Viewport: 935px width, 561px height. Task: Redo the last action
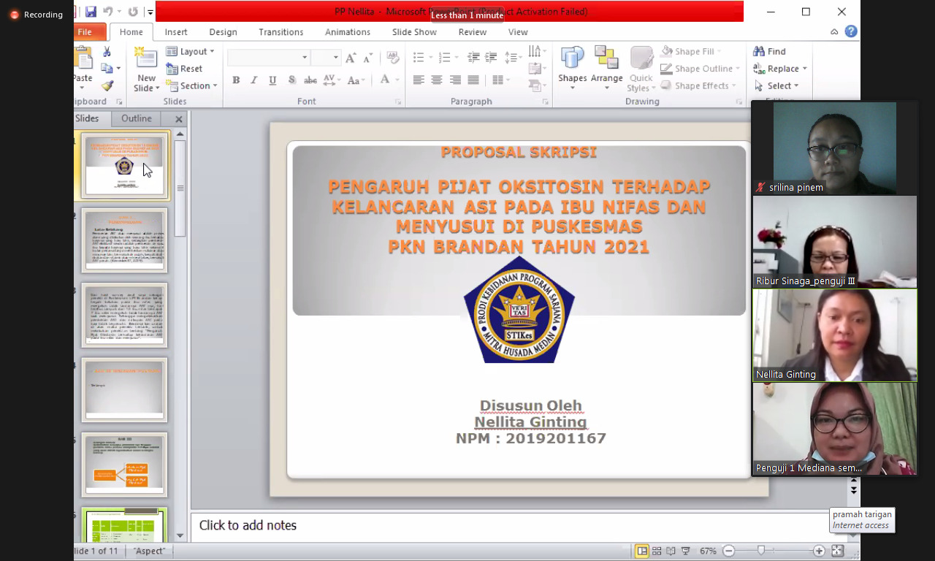tap(132, 12)
